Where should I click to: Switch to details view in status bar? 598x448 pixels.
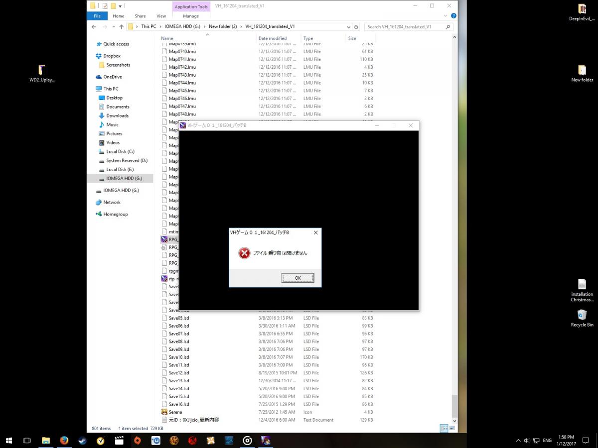click(444, 428)
